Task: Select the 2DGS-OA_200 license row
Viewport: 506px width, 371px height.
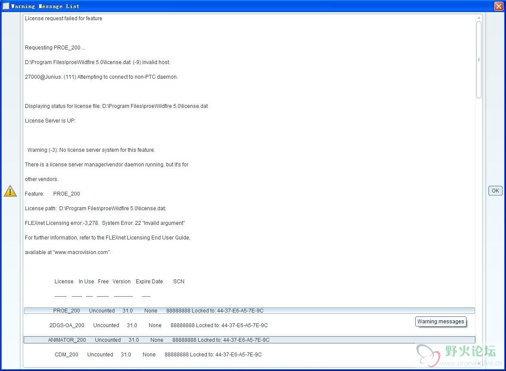Action: point(249,325)
